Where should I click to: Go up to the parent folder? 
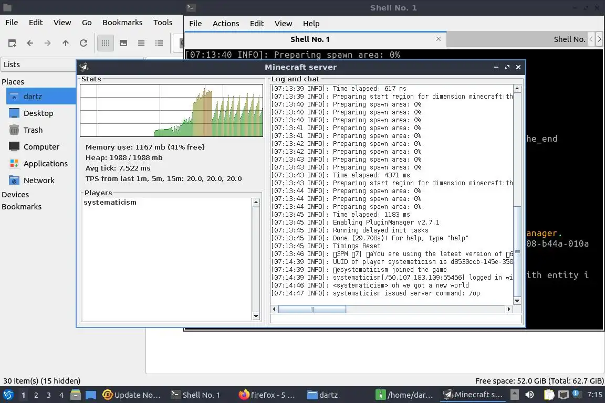[x=66, y=43]
